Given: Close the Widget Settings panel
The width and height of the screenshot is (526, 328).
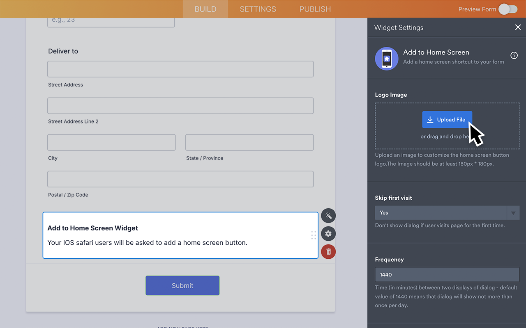Looking at the screenshot, I should (518, 27).
